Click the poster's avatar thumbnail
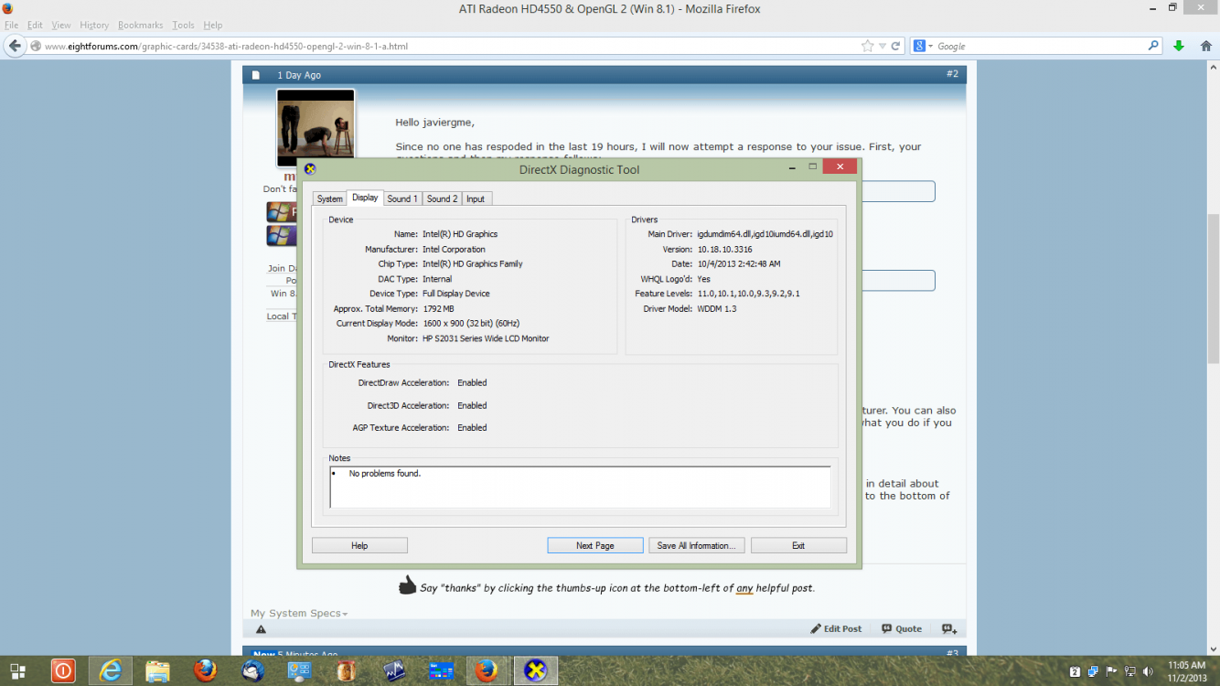This screenshot has width=1220, height=686. pos(316,128)
